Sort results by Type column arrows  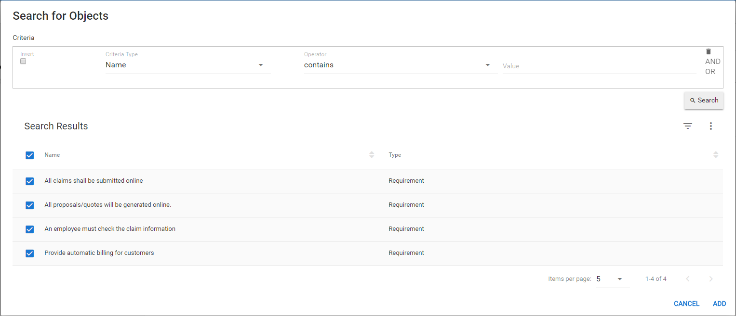pos(716,155)
